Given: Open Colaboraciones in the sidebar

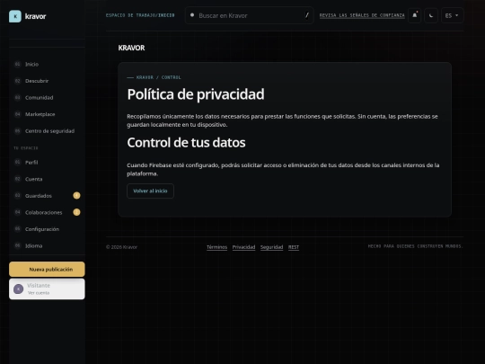Looking at the screenshot, I should [x=47, y=212].
